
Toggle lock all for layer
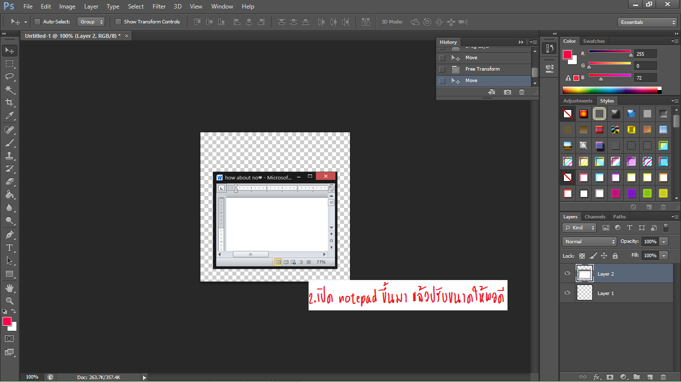[x=615, y=256]
